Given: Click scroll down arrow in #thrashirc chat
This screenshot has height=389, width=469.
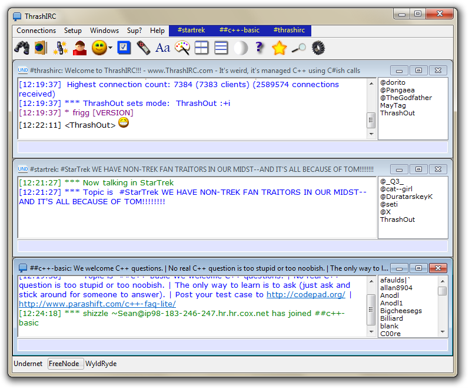Looking at the screenshot, I should (371, 134).
